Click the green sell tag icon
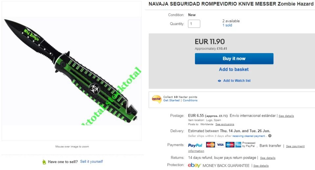This screenshot has width=315, height=170. point(44,162)
